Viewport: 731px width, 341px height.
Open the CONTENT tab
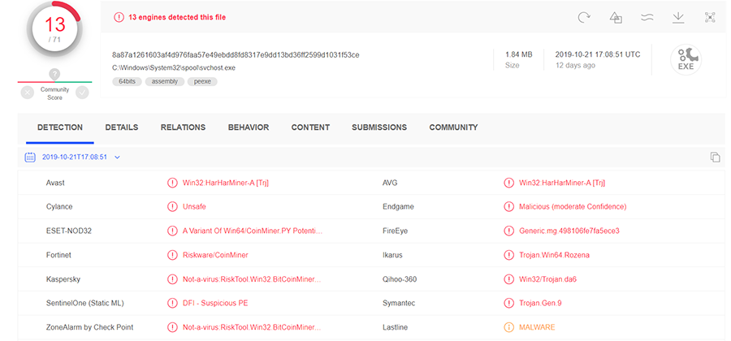point(310,127)
